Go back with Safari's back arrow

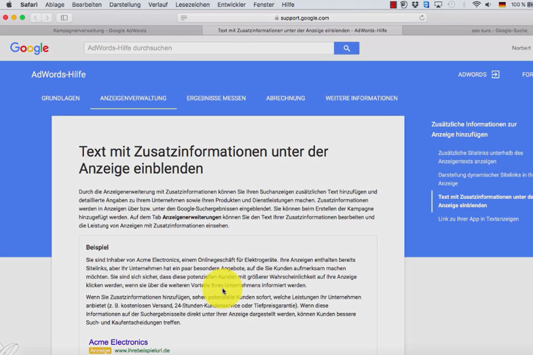click(36, 18)
